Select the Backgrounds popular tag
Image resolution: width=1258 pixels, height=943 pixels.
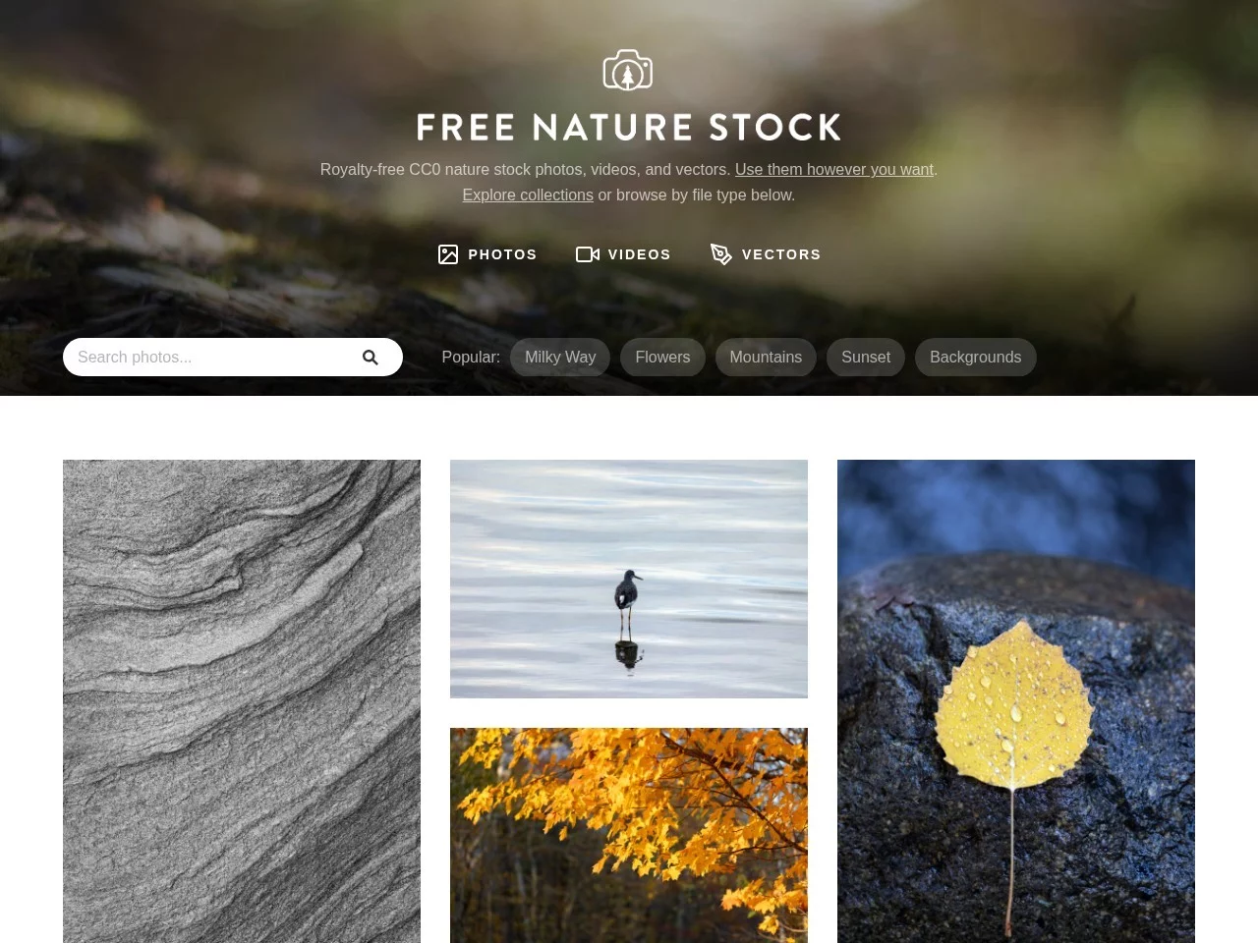976,358
